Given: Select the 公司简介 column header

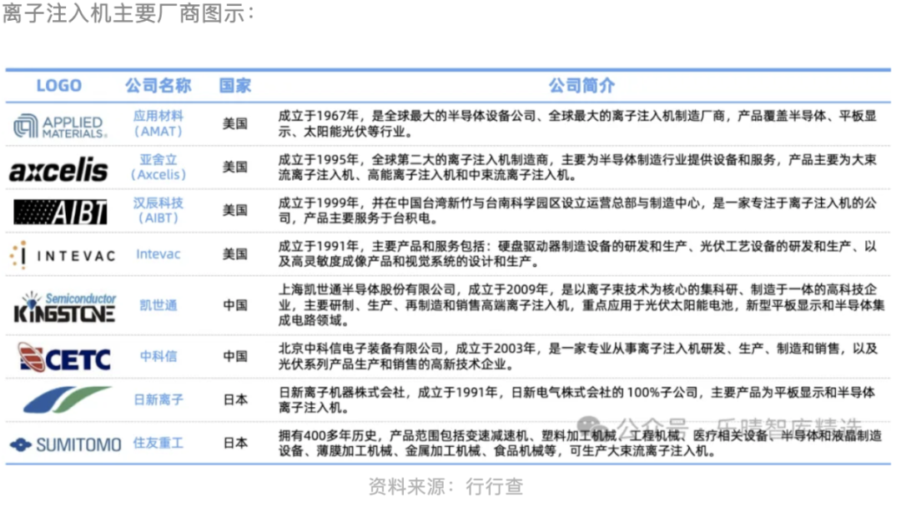Looking at the screenshot, I should coord(581,86).
